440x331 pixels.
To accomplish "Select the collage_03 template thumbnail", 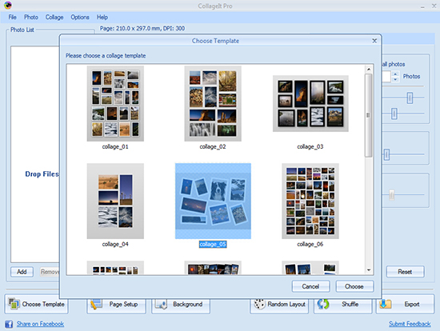I will (x=310, y=103).
